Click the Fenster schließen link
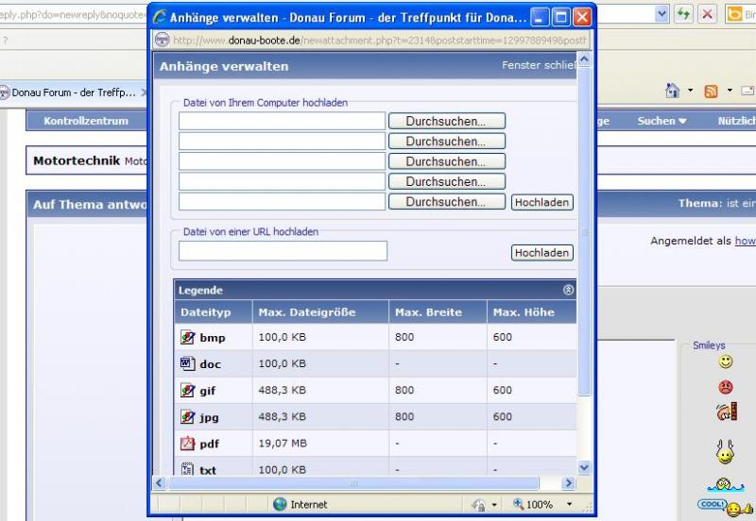Image resolution: width=756 pixels, height=521 pixels. (x=537, y=66)
